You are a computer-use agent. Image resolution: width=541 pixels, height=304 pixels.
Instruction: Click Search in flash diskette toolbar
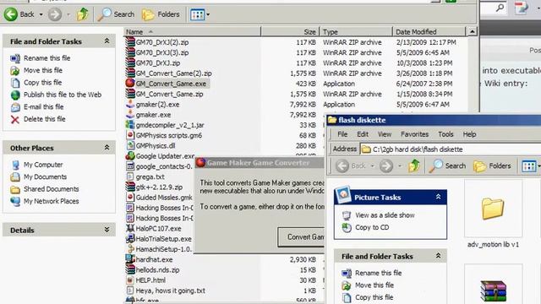pos(447,166)
